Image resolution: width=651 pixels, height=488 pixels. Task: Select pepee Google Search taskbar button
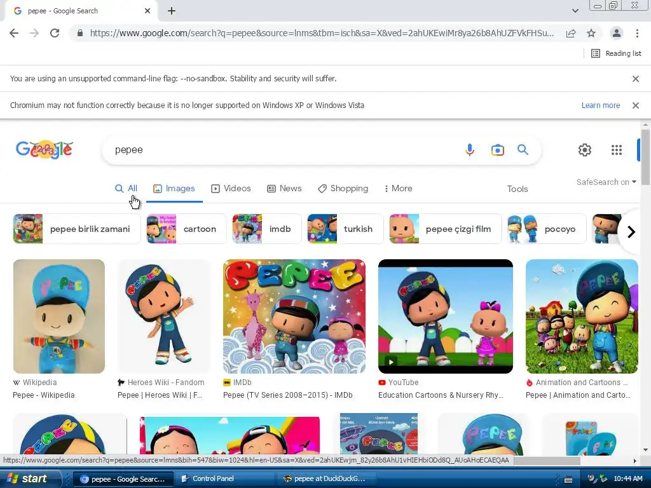(x=123, y=479)
